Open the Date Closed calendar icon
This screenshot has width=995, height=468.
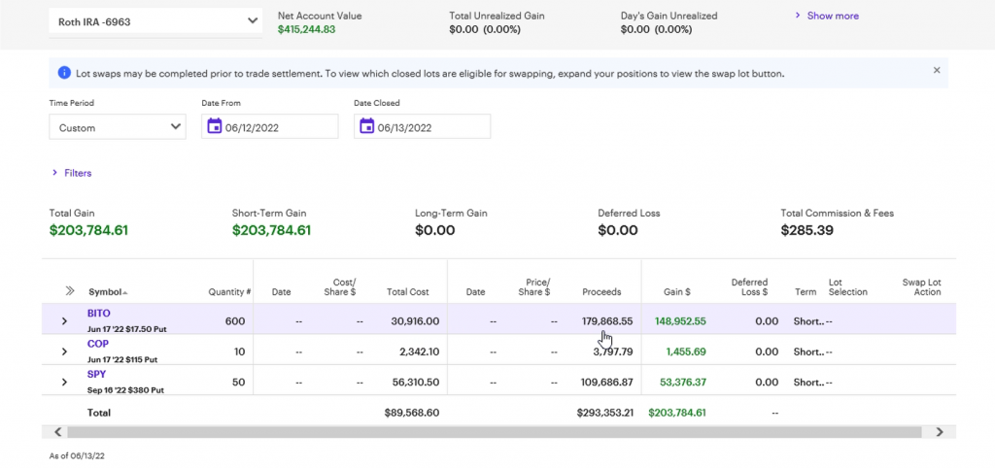click(366, 127)
